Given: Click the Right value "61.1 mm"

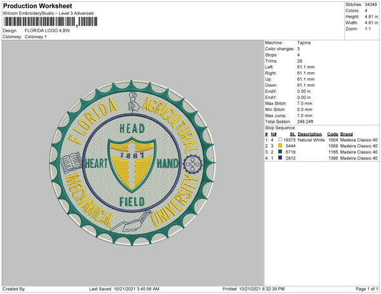Looking at the screenshot, I should click(x=305, y=73).
